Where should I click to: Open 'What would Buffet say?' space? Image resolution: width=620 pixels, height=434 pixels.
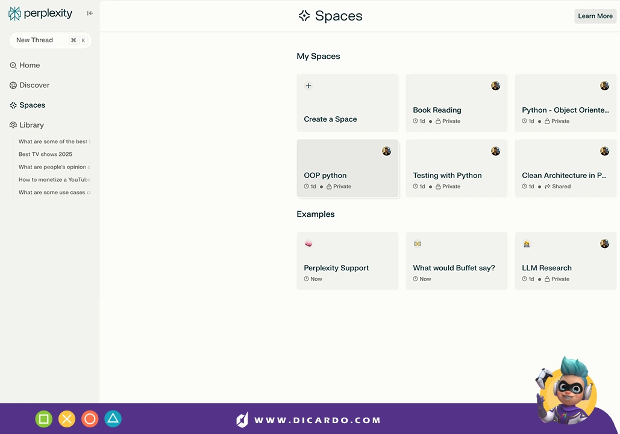[456, 261]
